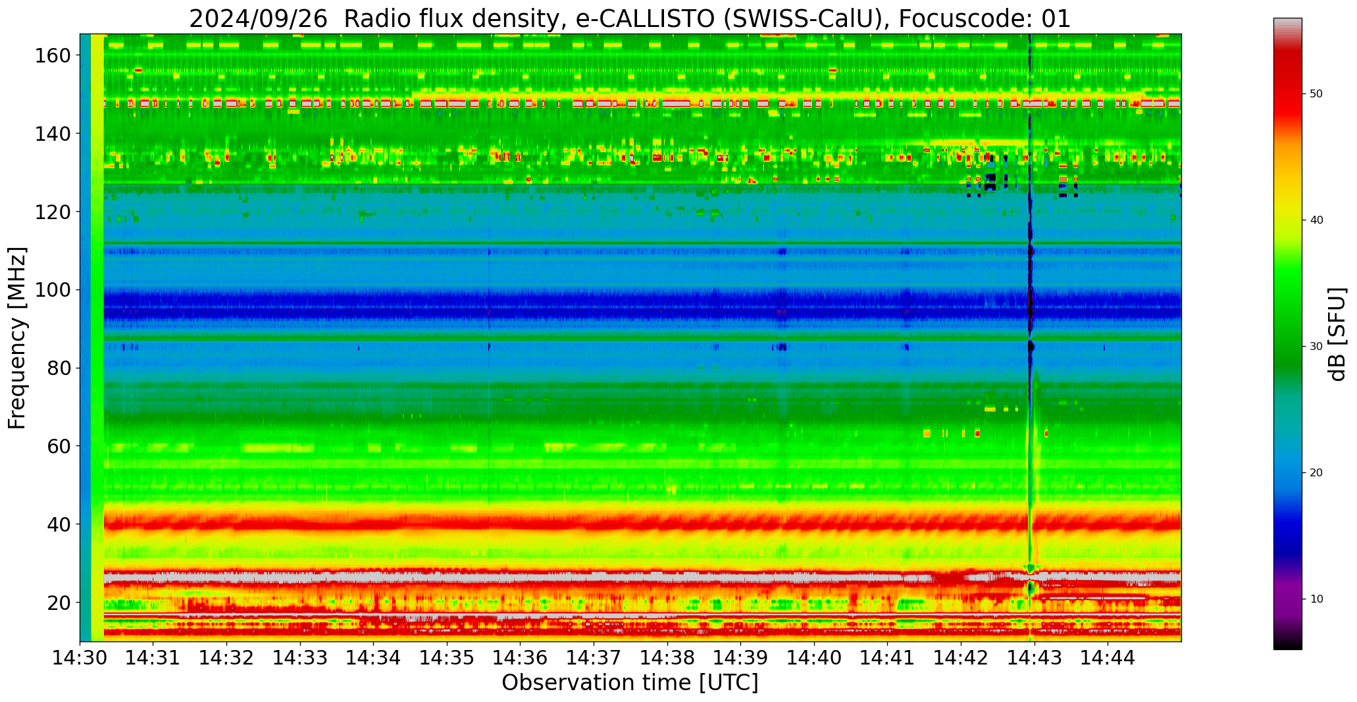Click the 'dB [SFU]' colorbar label
This screenshot has width=1357, height=702.
[1337, 334]
